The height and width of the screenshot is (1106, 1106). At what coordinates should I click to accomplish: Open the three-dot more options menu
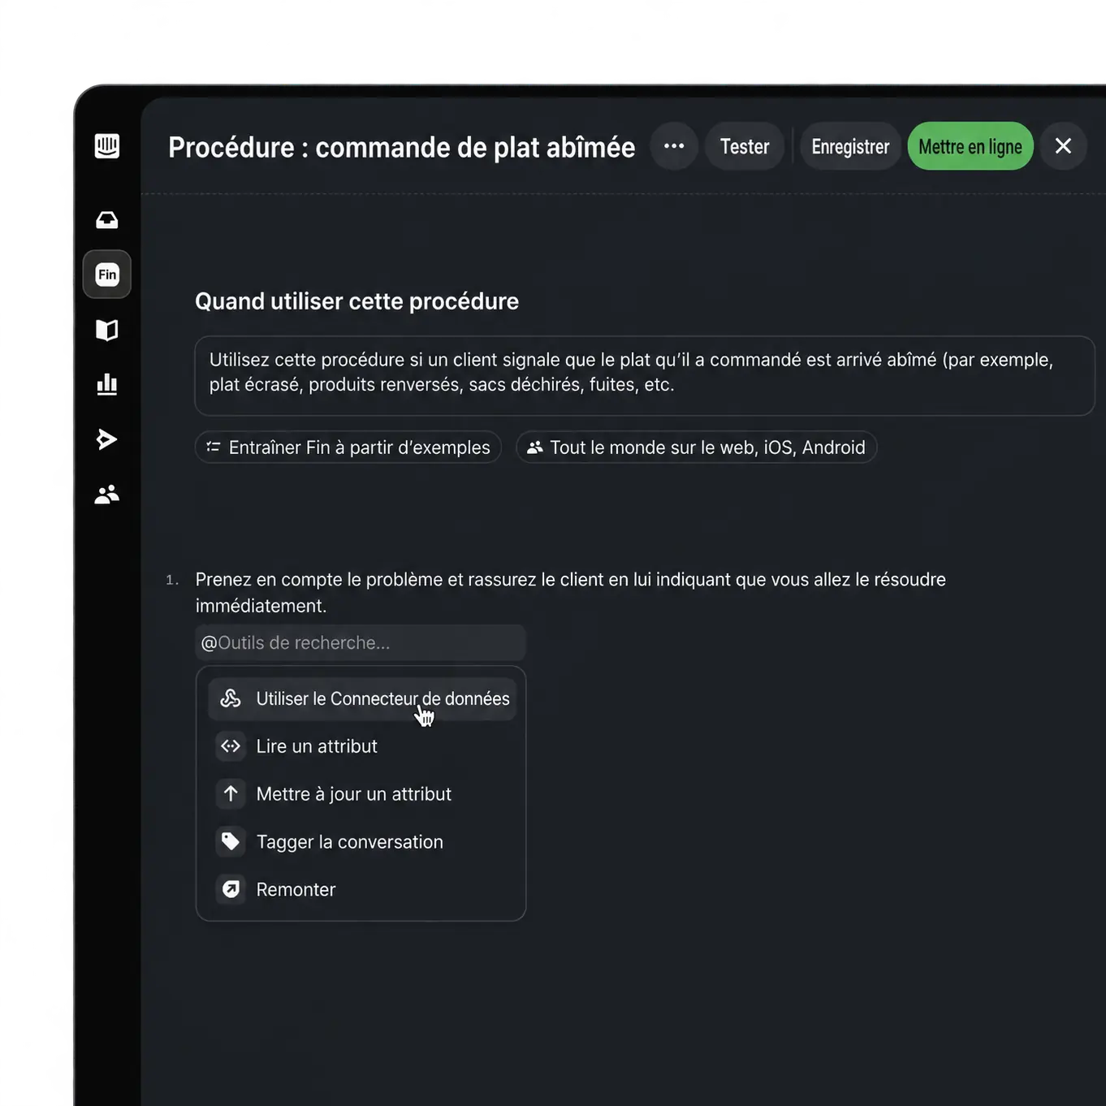[674, 146]
